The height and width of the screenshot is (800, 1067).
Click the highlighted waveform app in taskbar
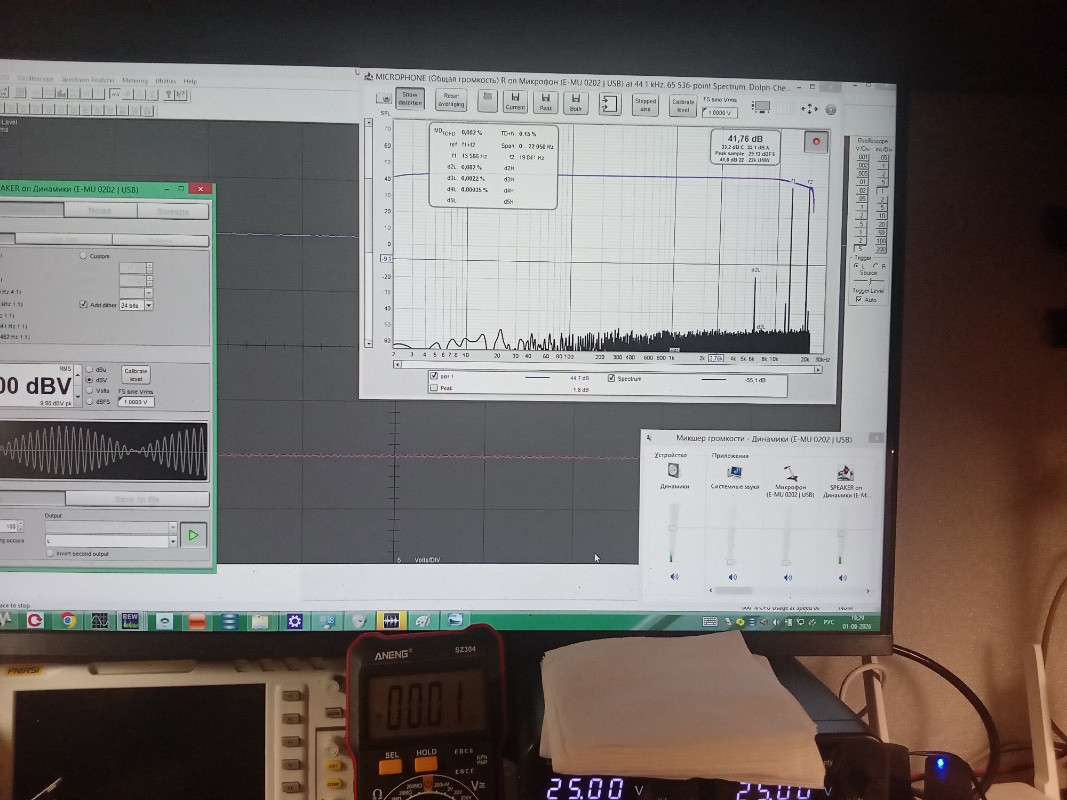(x=391, y=621)
